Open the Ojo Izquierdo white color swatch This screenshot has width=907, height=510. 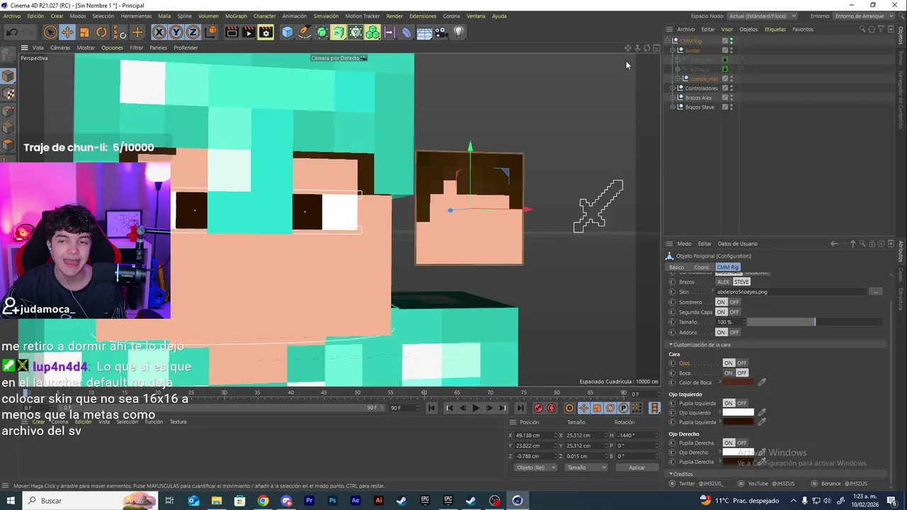738,412
